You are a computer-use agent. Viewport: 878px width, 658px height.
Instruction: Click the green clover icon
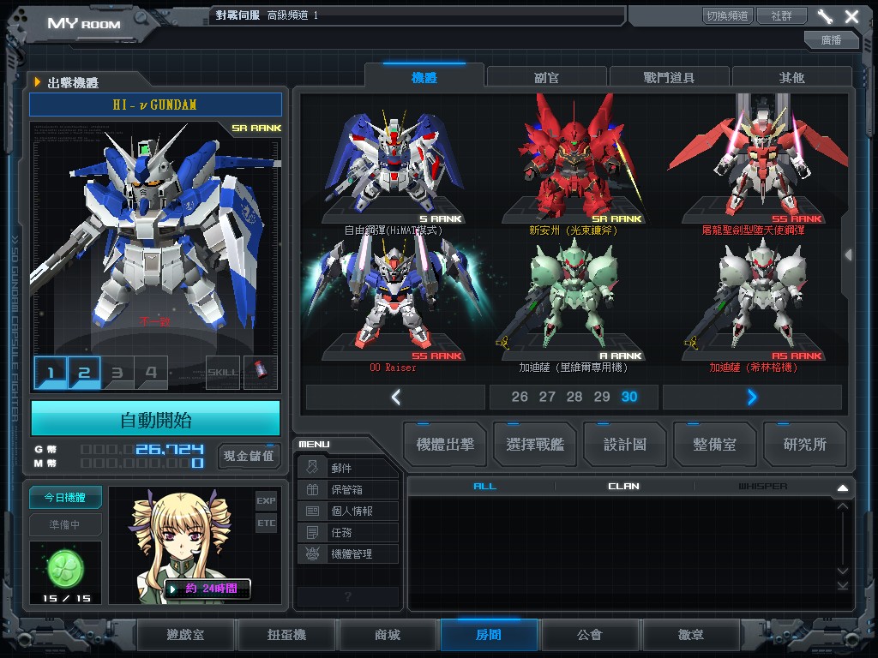coord(64,566)
